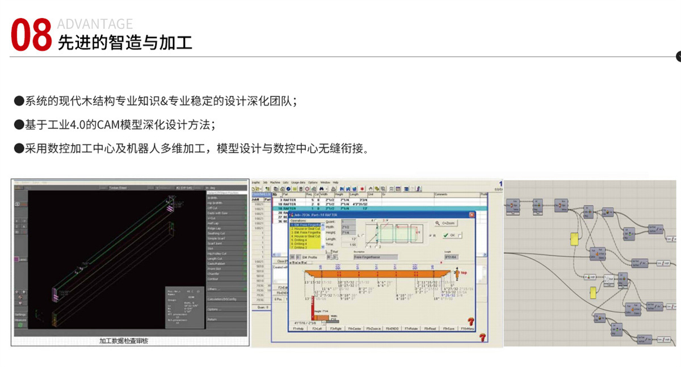Image resolution: width=681 pixels, height=367 pixels.
Task: Close the Job-7036 Part-18 RAFTER dialog
Action: (x=472, y=215)
